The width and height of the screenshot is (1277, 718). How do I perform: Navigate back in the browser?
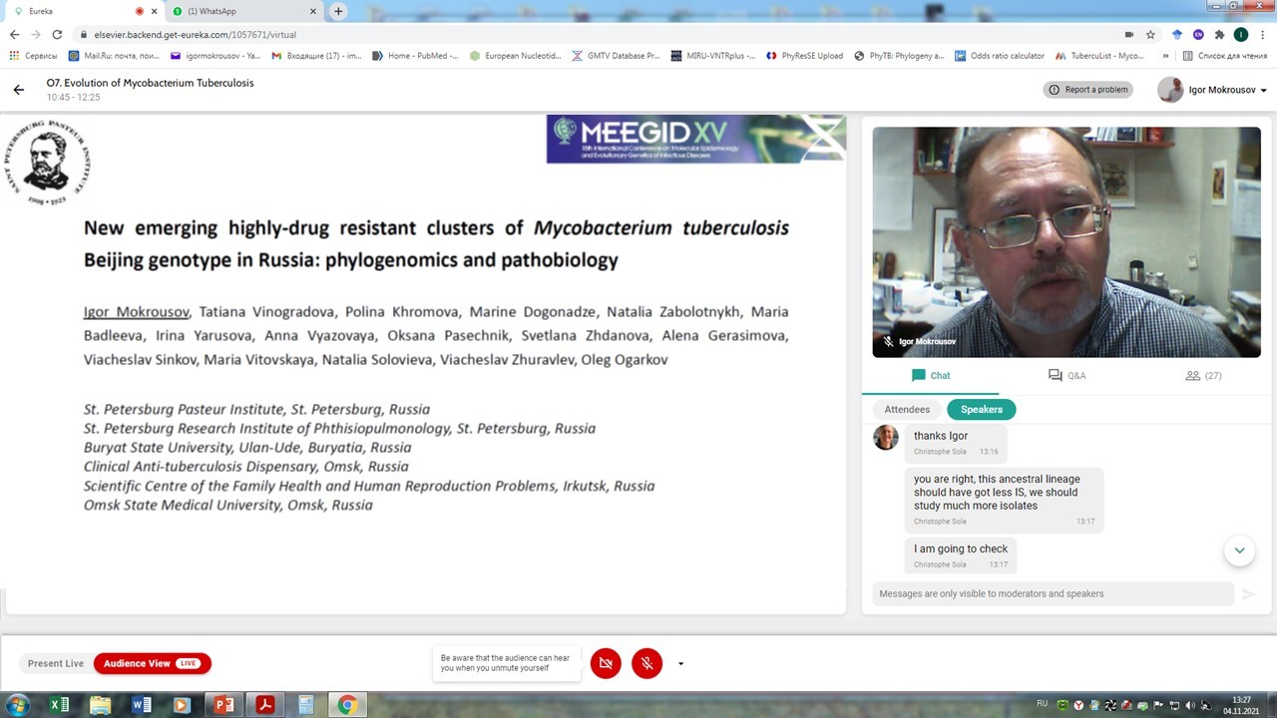14,34
